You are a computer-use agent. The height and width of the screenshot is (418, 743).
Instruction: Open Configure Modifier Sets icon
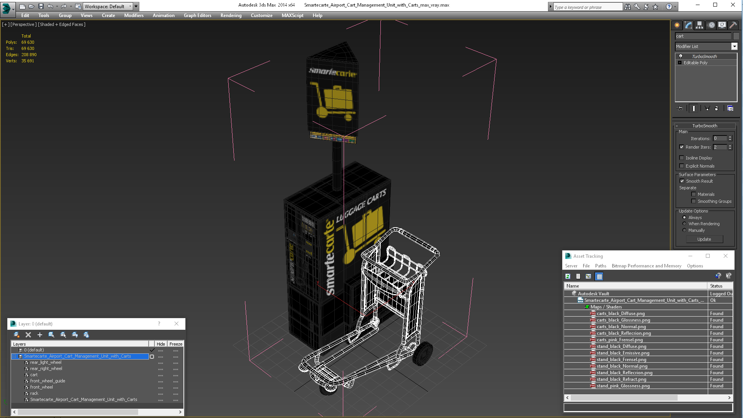(x=730, y=108)
